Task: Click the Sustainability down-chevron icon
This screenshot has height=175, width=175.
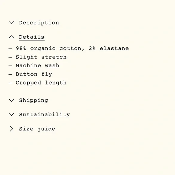Action: pos(11,115)
